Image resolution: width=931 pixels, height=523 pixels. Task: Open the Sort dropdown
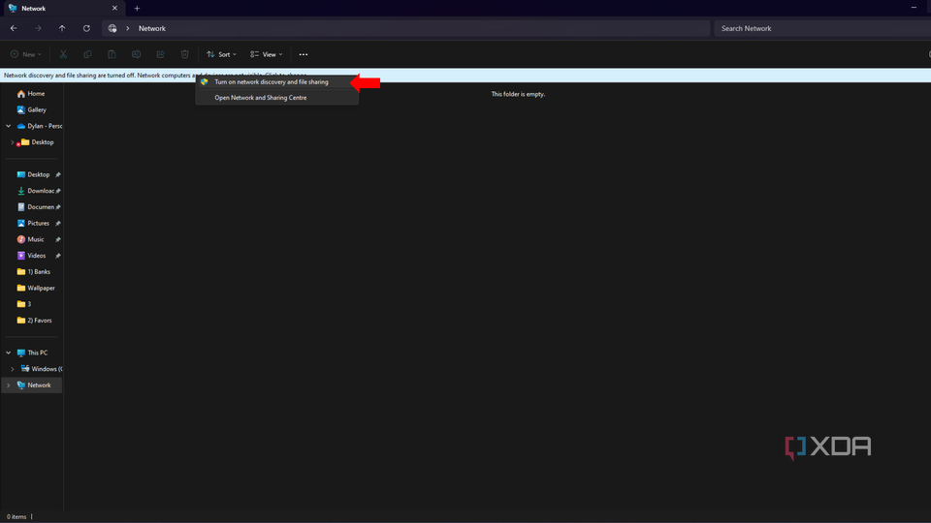221,54
